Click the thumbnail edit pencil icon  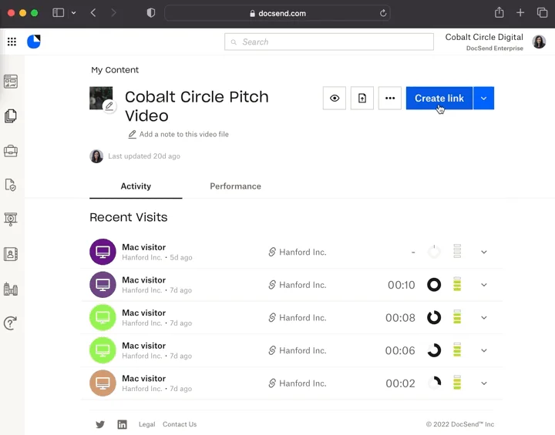tap(109, 105)
